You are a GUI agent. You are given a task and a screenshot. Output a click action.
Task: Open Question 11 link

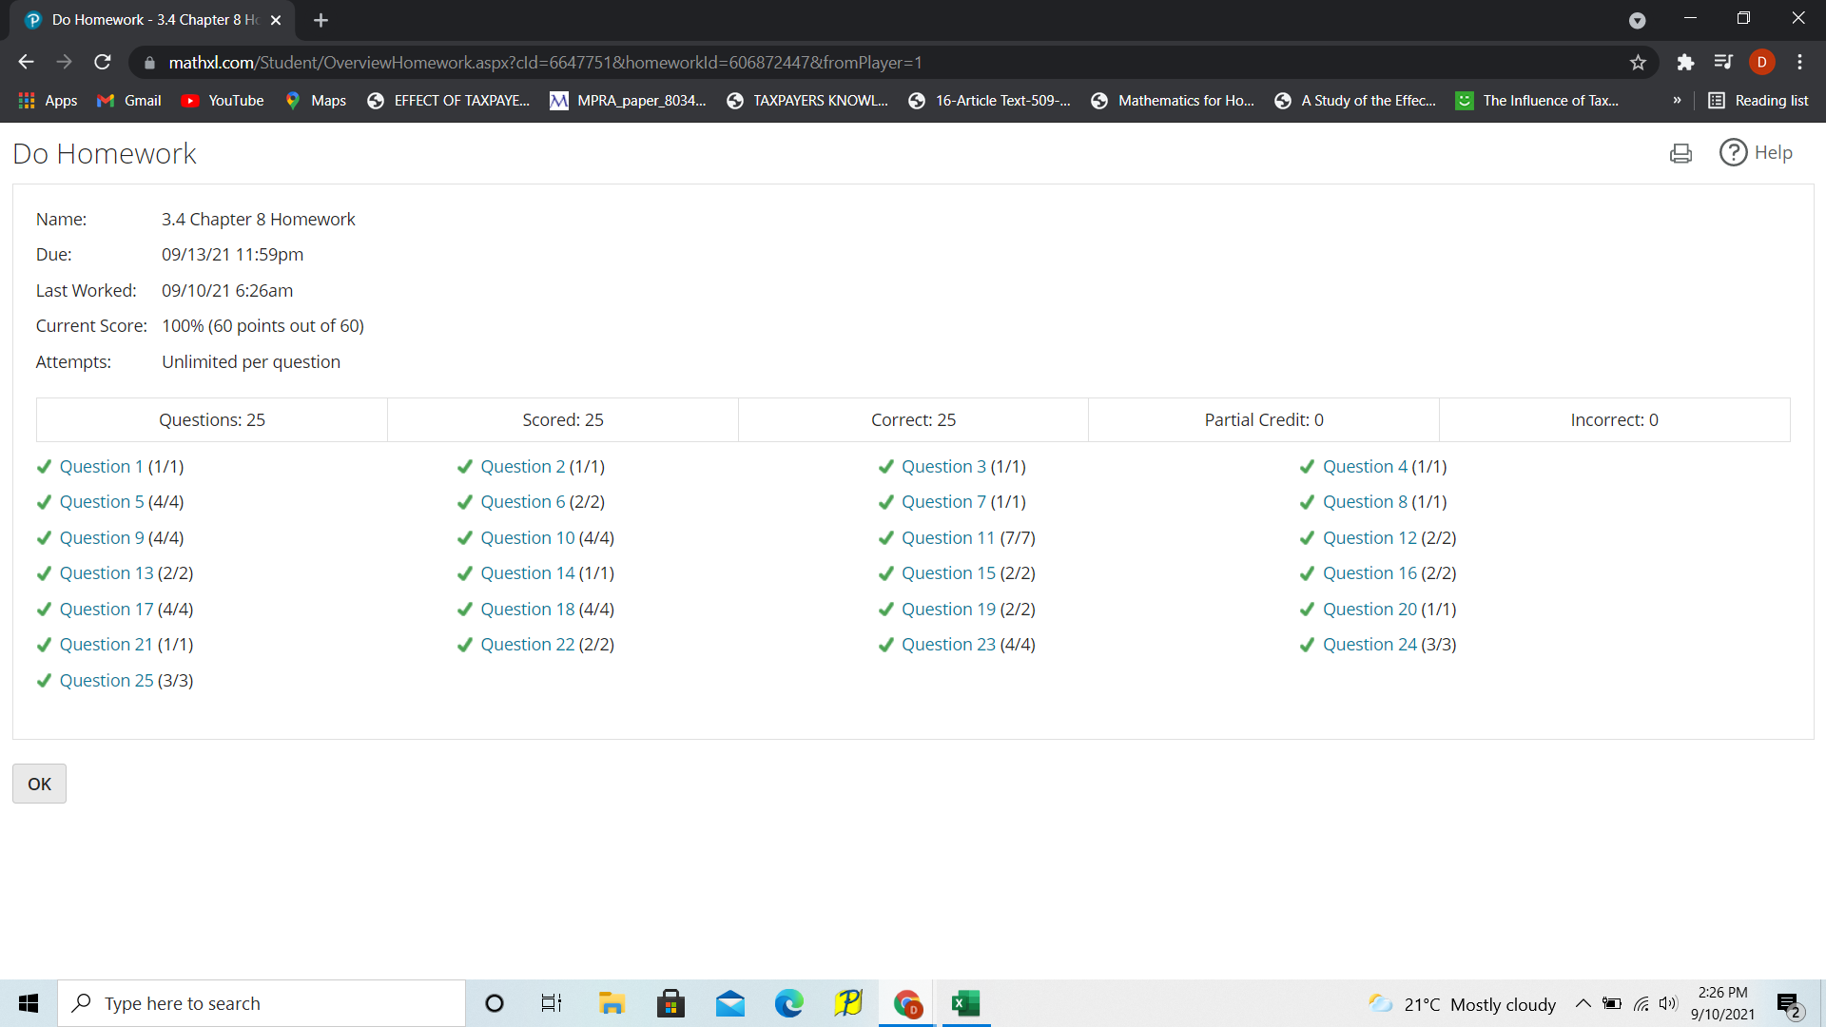click(x=948, y=538)
